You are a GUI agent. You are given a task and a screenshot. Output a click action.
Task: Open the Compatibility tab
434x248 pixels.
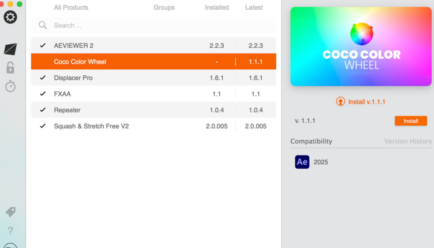tap(311, 141)
